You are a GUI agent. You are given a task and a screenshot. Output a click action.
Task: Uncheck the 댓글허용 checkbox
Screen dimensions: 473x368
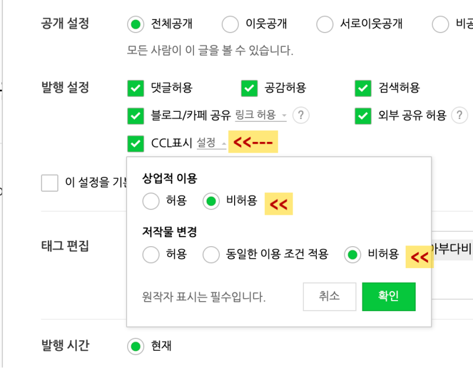(136, 88)
